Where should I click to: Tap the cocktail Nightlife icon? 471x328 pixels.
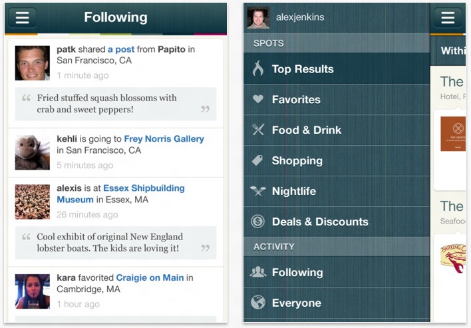click(x=258, y=191)
